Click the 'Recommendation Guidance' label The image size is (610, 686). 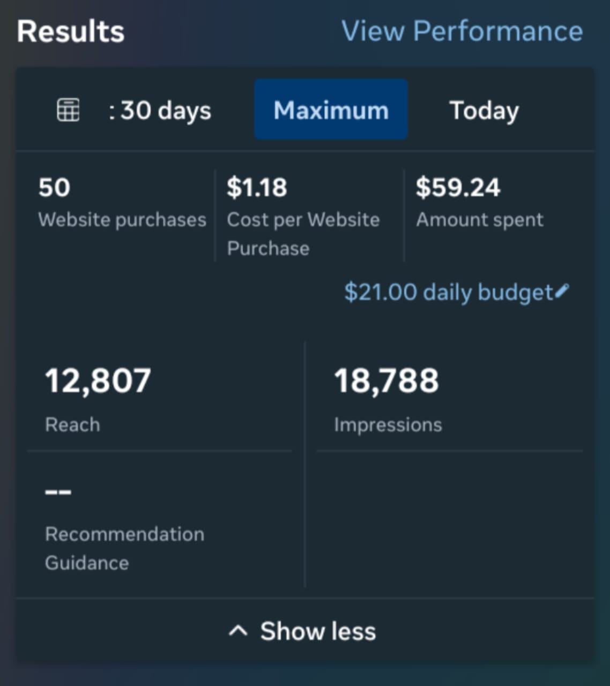[x=124, y=548]
